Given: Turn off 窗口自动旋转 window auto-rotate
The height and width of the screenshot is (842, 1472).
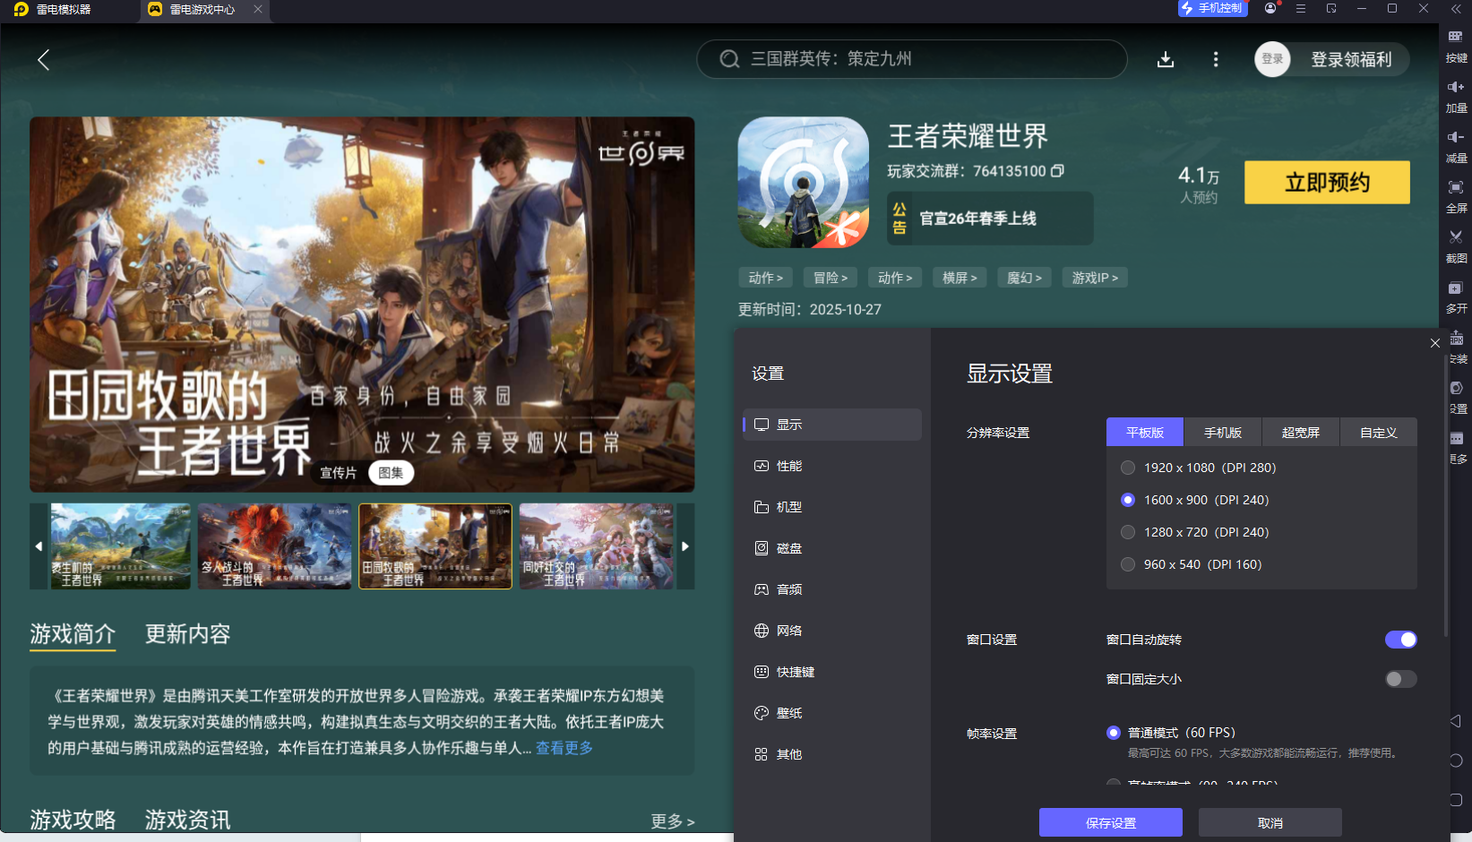Looking at the screenshot, I should pyautogui.click(x=1400, y=639).
